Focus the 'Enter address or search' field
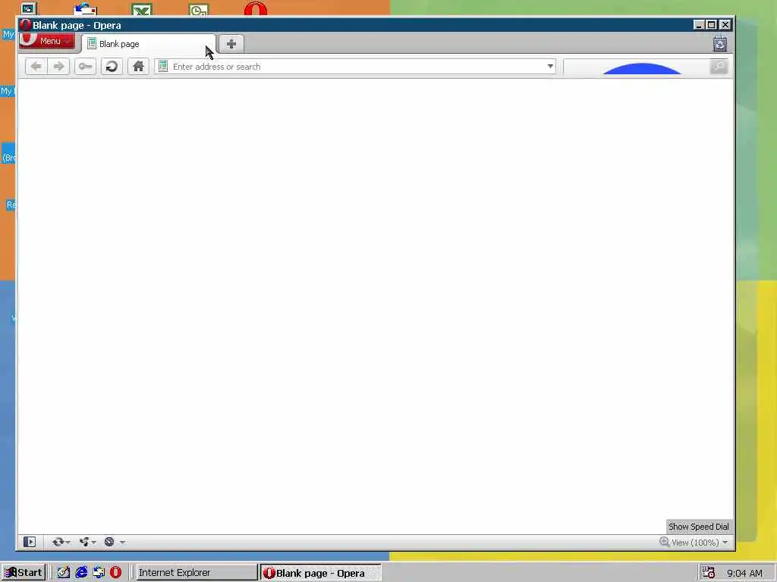This screenshot has height=582, width=777. (355, 67)
